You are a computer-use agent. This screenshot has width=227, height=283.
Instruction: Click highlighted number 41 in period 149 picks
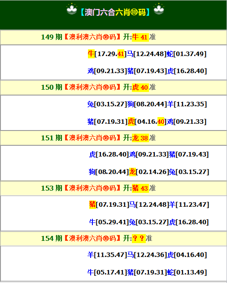(x=121, y=54)
